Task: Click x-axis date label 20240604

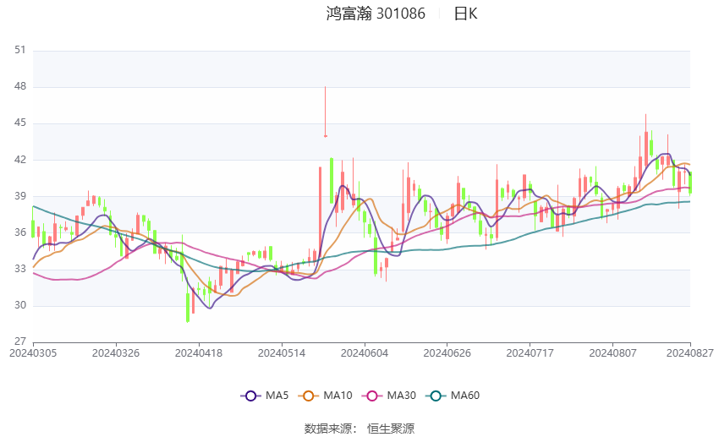Action: click(x=365, y=353)
